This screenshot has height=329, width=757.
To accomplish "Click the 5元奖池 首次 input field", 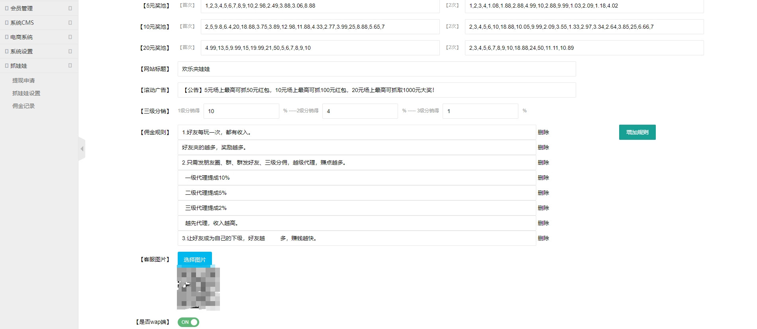I will tap(320, 6).
